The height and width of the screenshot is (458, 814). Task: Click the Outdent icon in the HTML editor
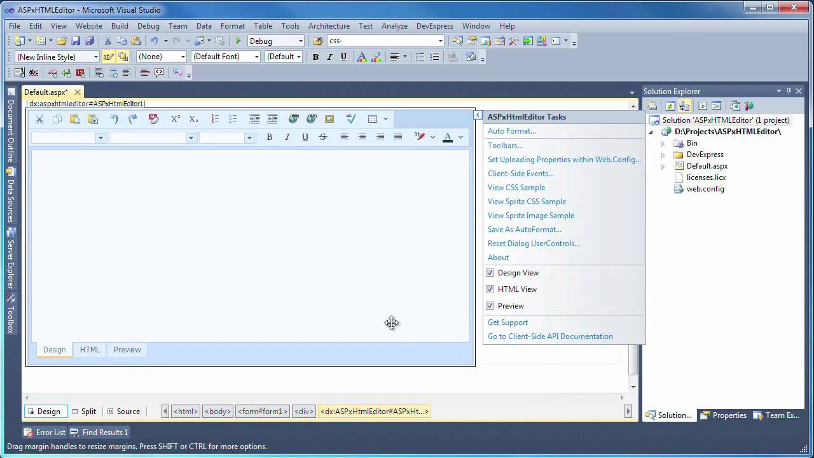(x=272, y=119)
